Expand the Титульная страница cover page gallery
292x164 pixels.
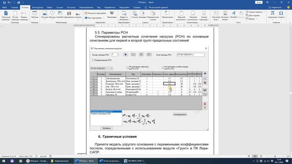coord(6,15)
